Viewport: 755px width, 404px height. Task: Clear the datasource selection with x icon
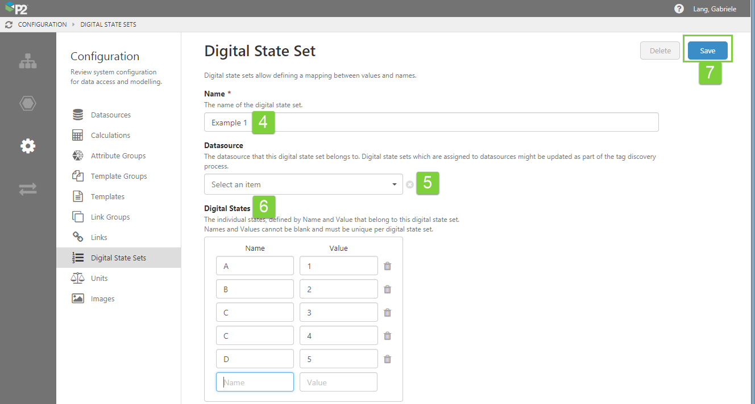pos(409,184)
